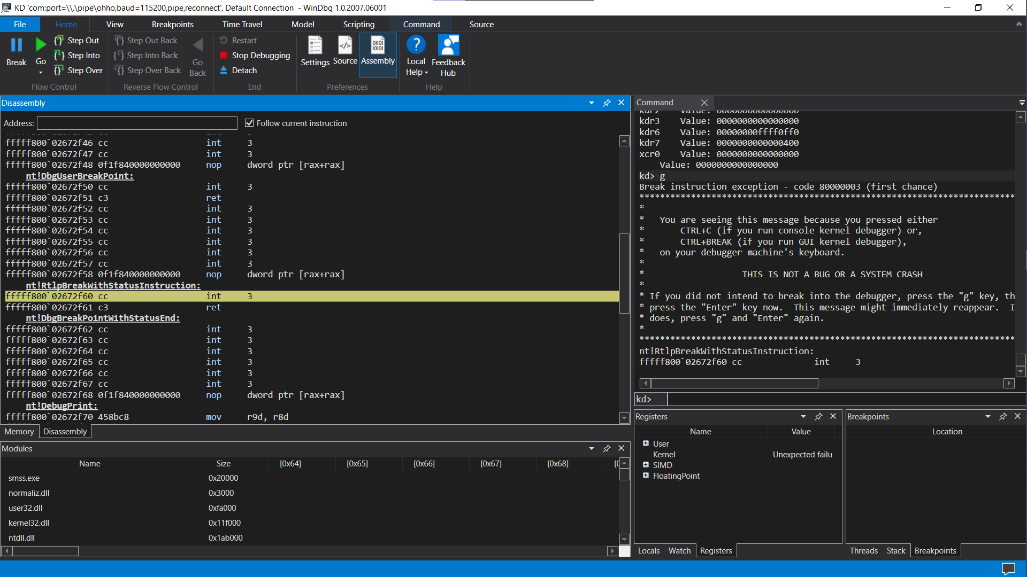
Task: Select the Step Into tool
Action: coord(77,55)
